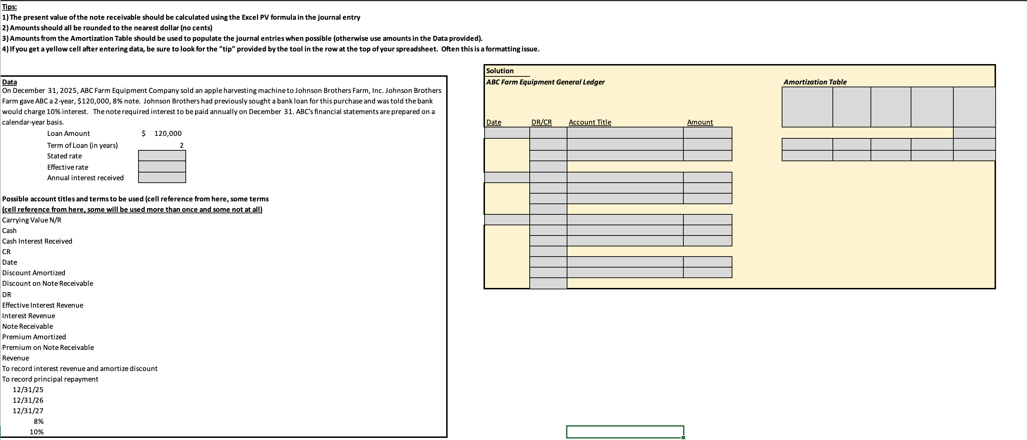Click first Amount cell in ledger
Screen dimensions: 1027x440
(707, 133)
